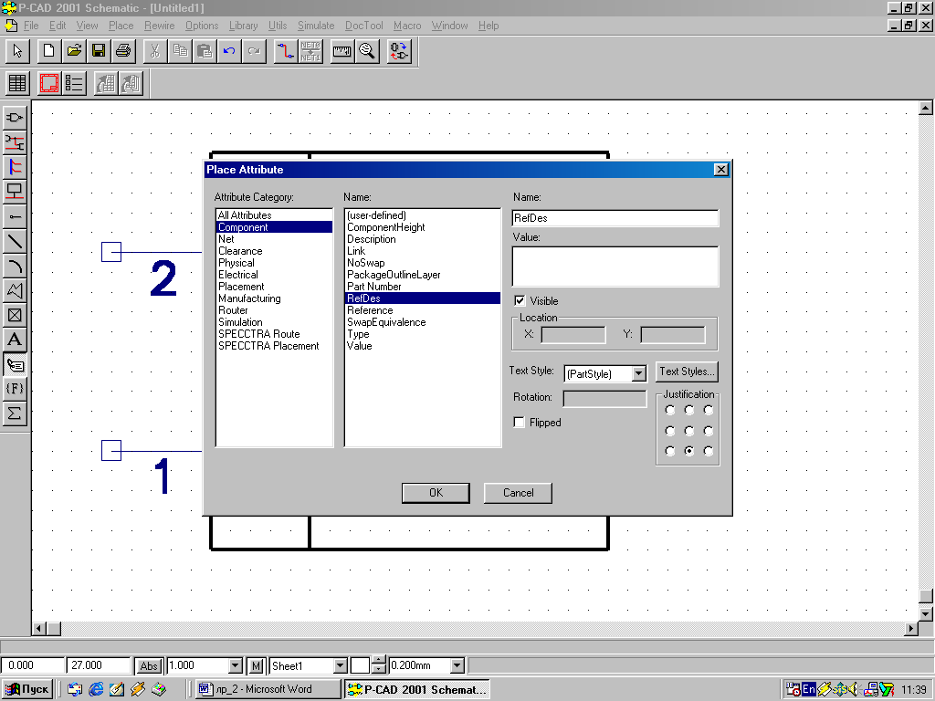
Task: Switch to the Microsoft Word taskbar window
Action: tap(268, 689)
